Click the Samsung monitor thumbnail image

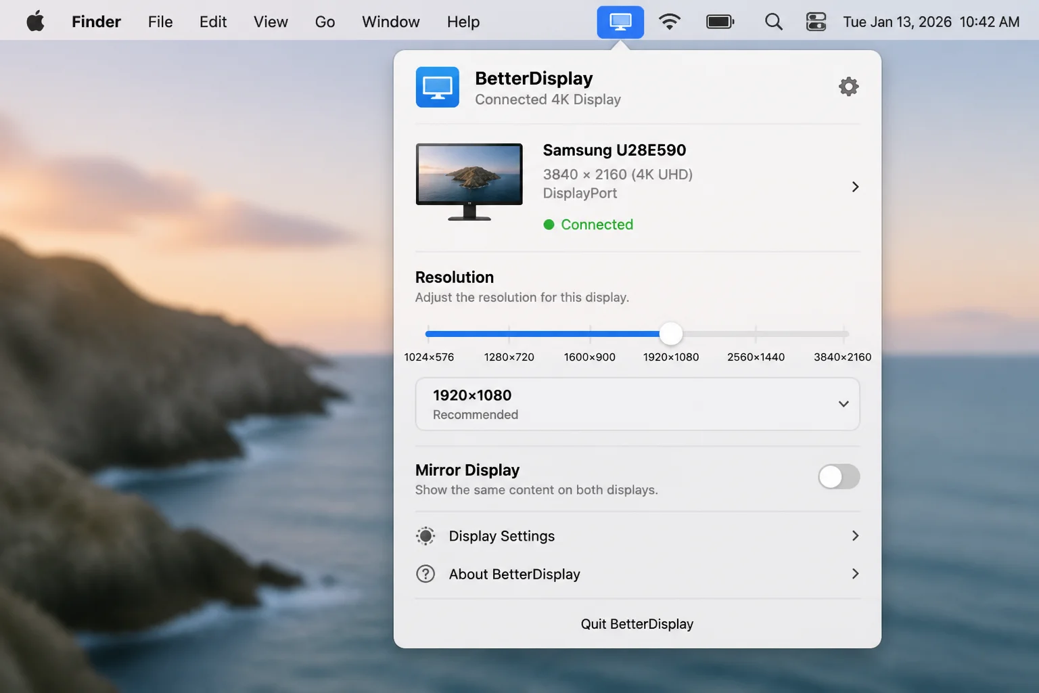469,181
